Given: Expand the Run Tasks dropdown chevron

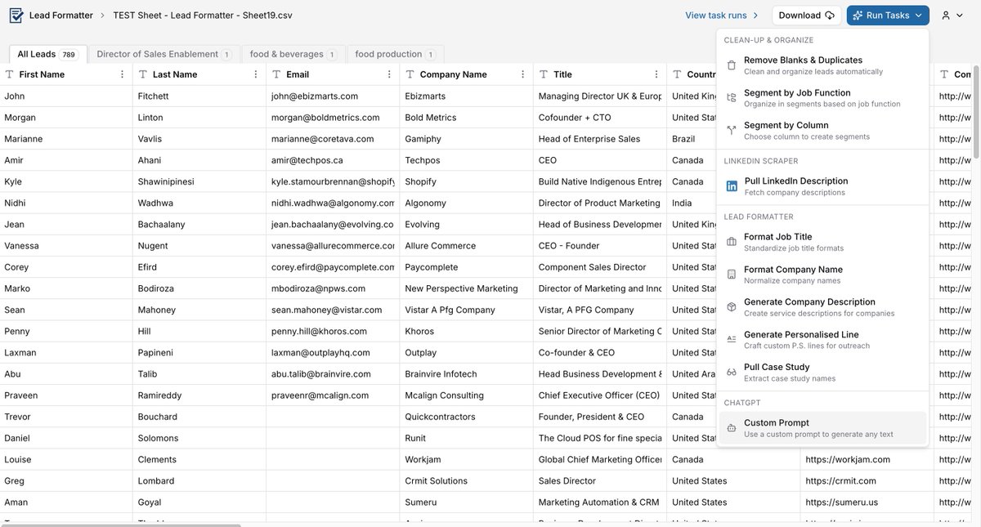Looking at the screenshot, I should point(919,16).
